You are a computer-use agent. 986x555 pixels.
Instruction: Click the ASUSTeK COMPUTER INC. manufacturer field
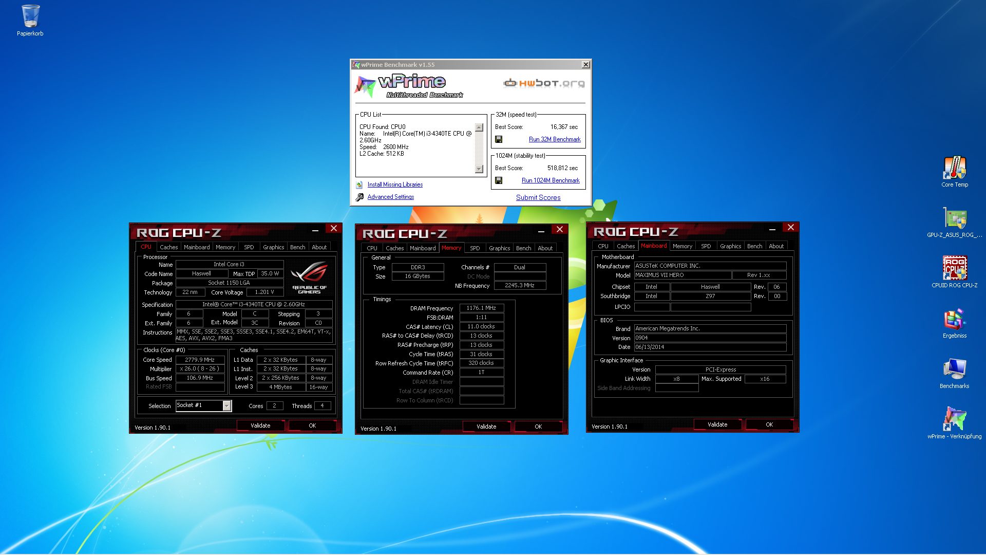[x=710, y=266]
